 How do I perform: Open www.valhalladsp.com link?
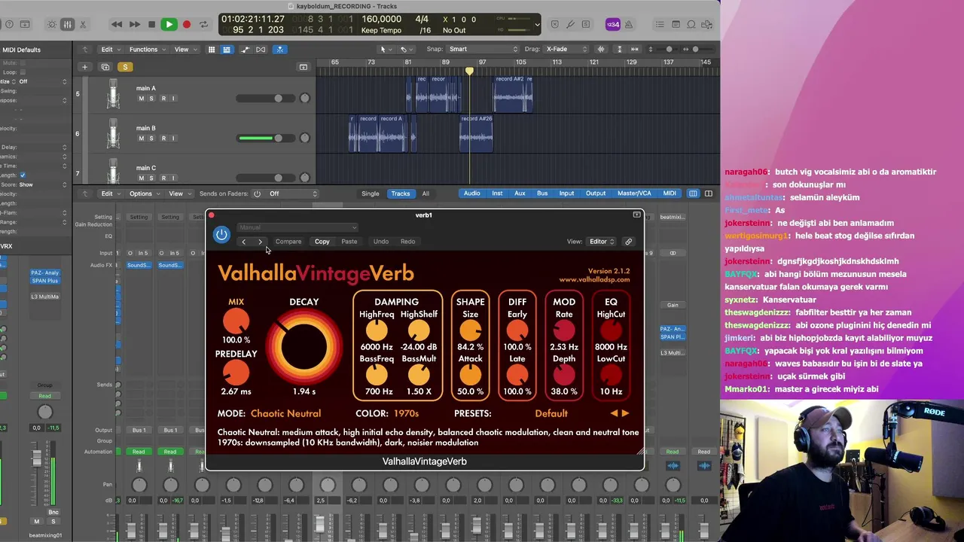[594, 280]
